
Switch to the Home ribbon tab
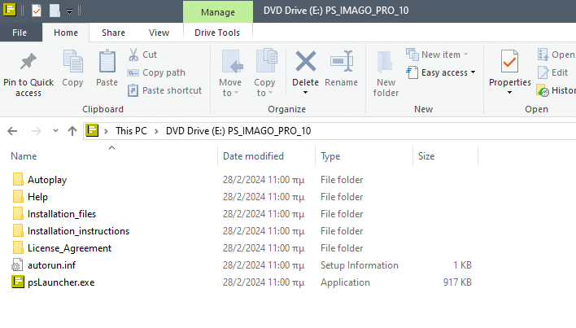pyautogui.click(x=66, y=33)
